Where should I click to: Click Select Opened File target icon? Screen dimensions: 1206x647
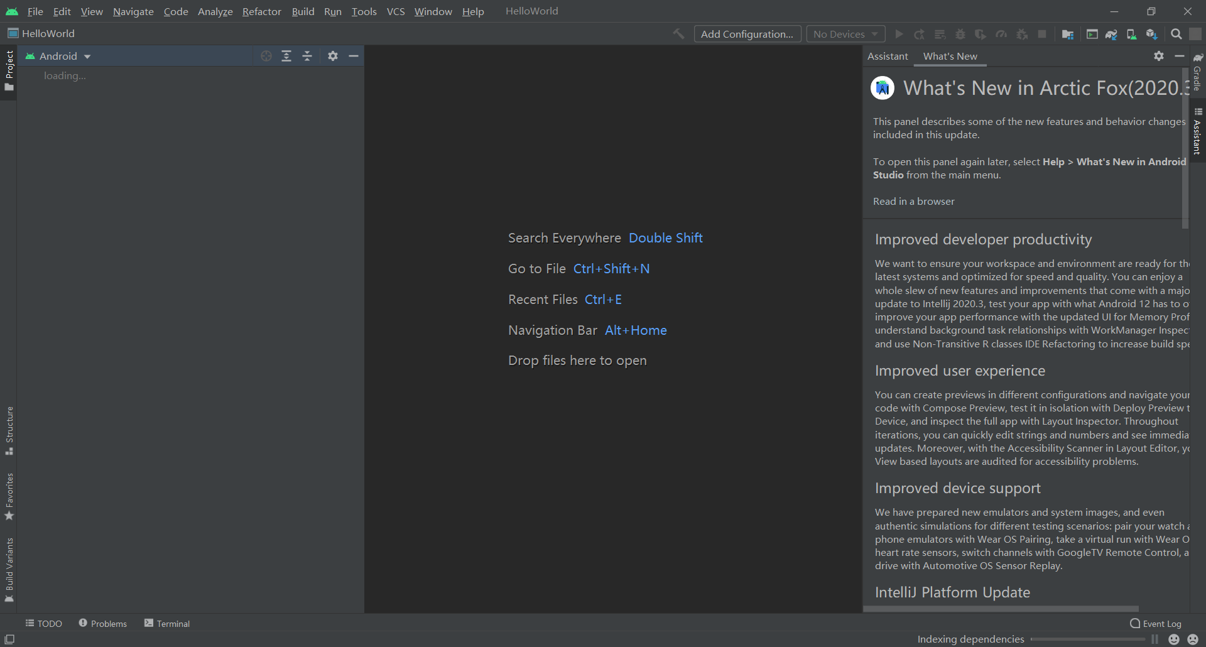[x=266, y=56]
